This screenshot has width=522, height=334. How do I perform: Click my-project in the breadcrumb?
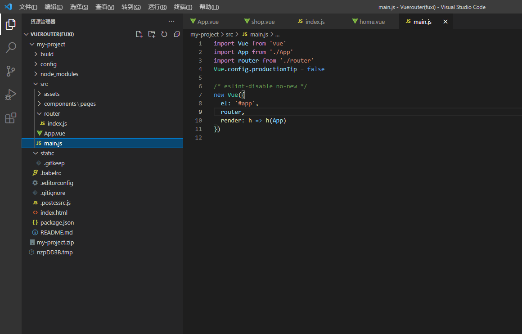click(x=204, y=34)
